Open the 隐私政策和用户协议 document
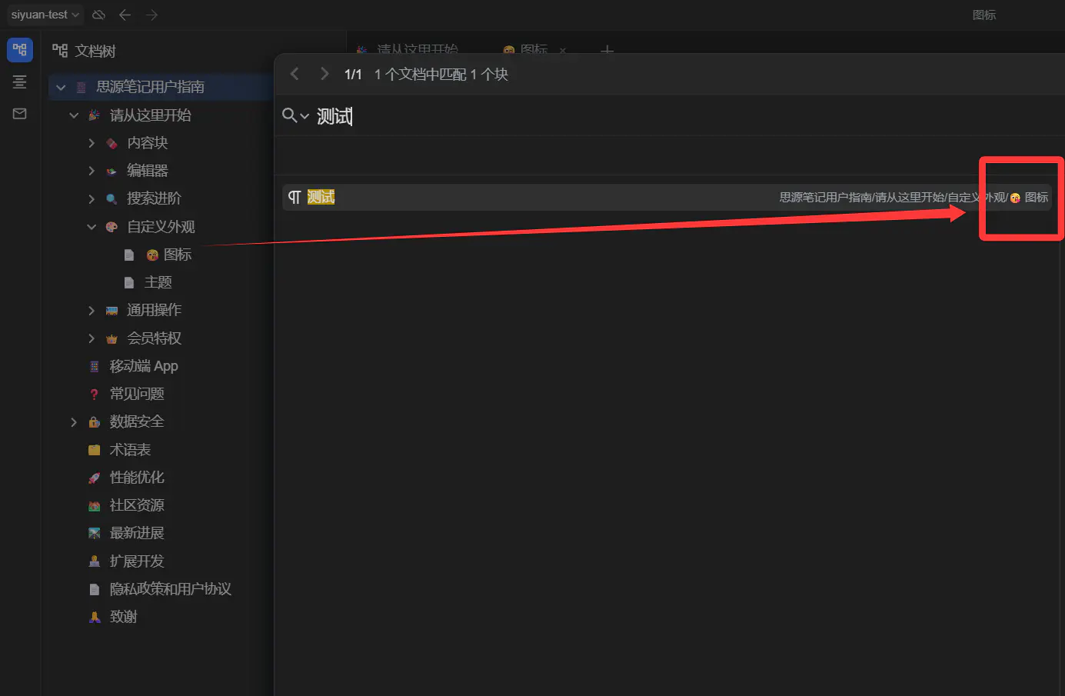This screenshot has width=1065, height=696. pyautogui.click(x=170, y=589)
